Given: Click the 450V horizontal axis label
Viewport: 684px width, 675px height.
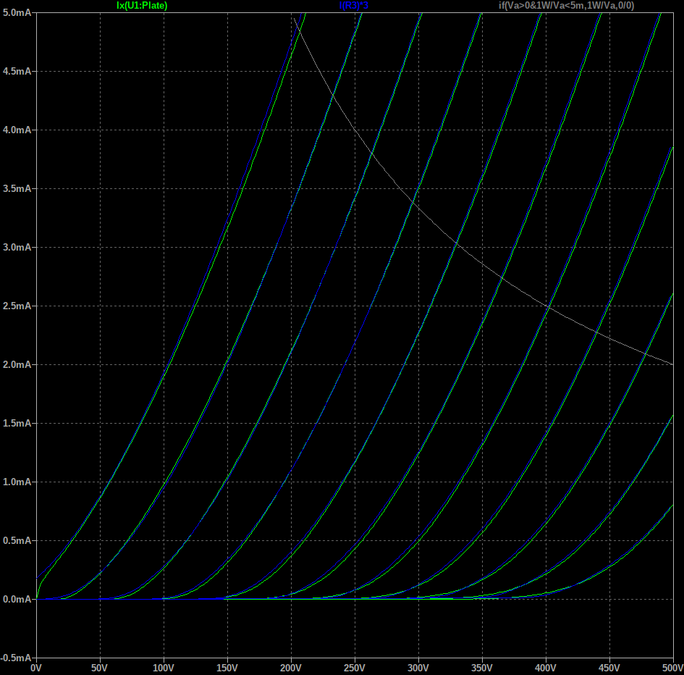Looking at the screenshot, I should (609, 668).
